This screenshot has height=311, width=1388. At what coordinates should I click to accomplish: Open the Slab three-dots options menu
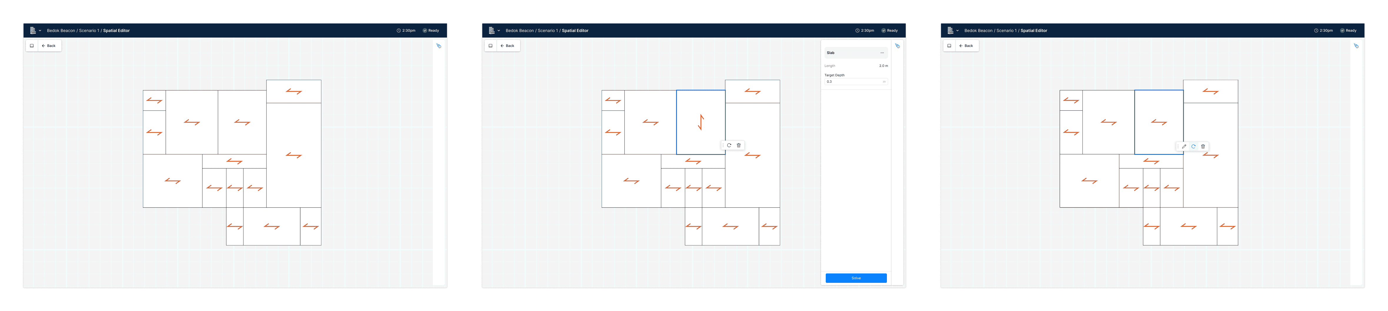(x=882, y=53)
